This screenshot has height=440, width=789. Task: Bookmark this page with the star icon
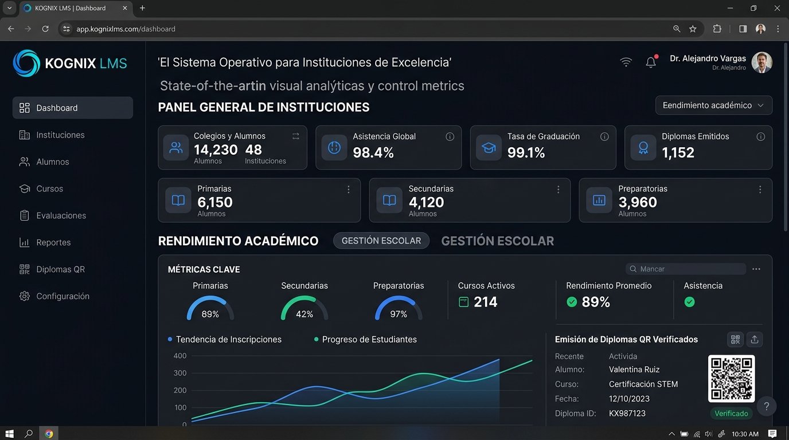693,29
